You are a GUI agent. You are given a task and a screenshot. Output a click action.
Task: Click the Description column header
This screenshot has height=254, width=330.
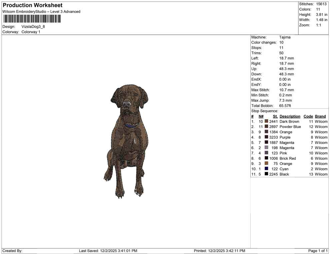pos(290,116)
